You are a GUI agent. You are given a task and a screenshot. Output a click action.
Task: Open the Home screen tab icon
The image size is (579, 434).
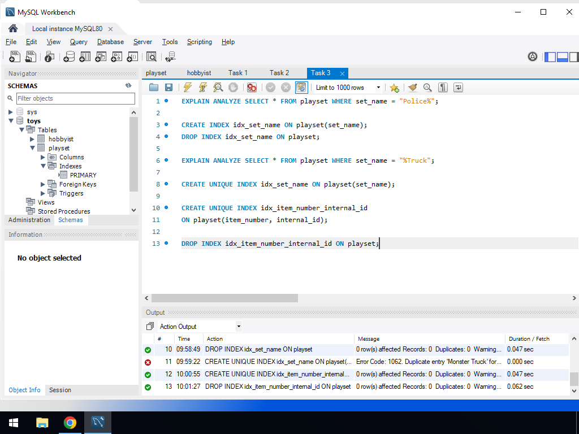[13, 29]
